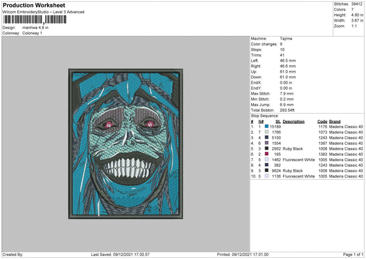Click the Height value 4.80 in
This screenshot has width=366, height=259.
tap(357, 15)
